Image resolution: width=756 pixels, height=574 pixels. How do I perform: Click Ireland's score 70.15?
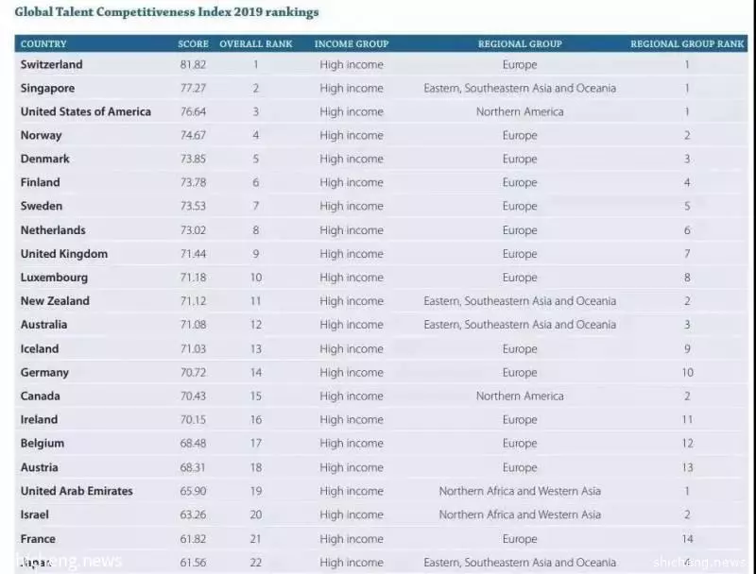coord(193,419)
